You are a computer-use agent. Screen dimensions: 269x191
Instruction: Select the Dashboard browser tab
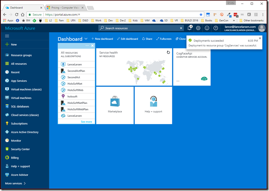click(x=24, y=8)
